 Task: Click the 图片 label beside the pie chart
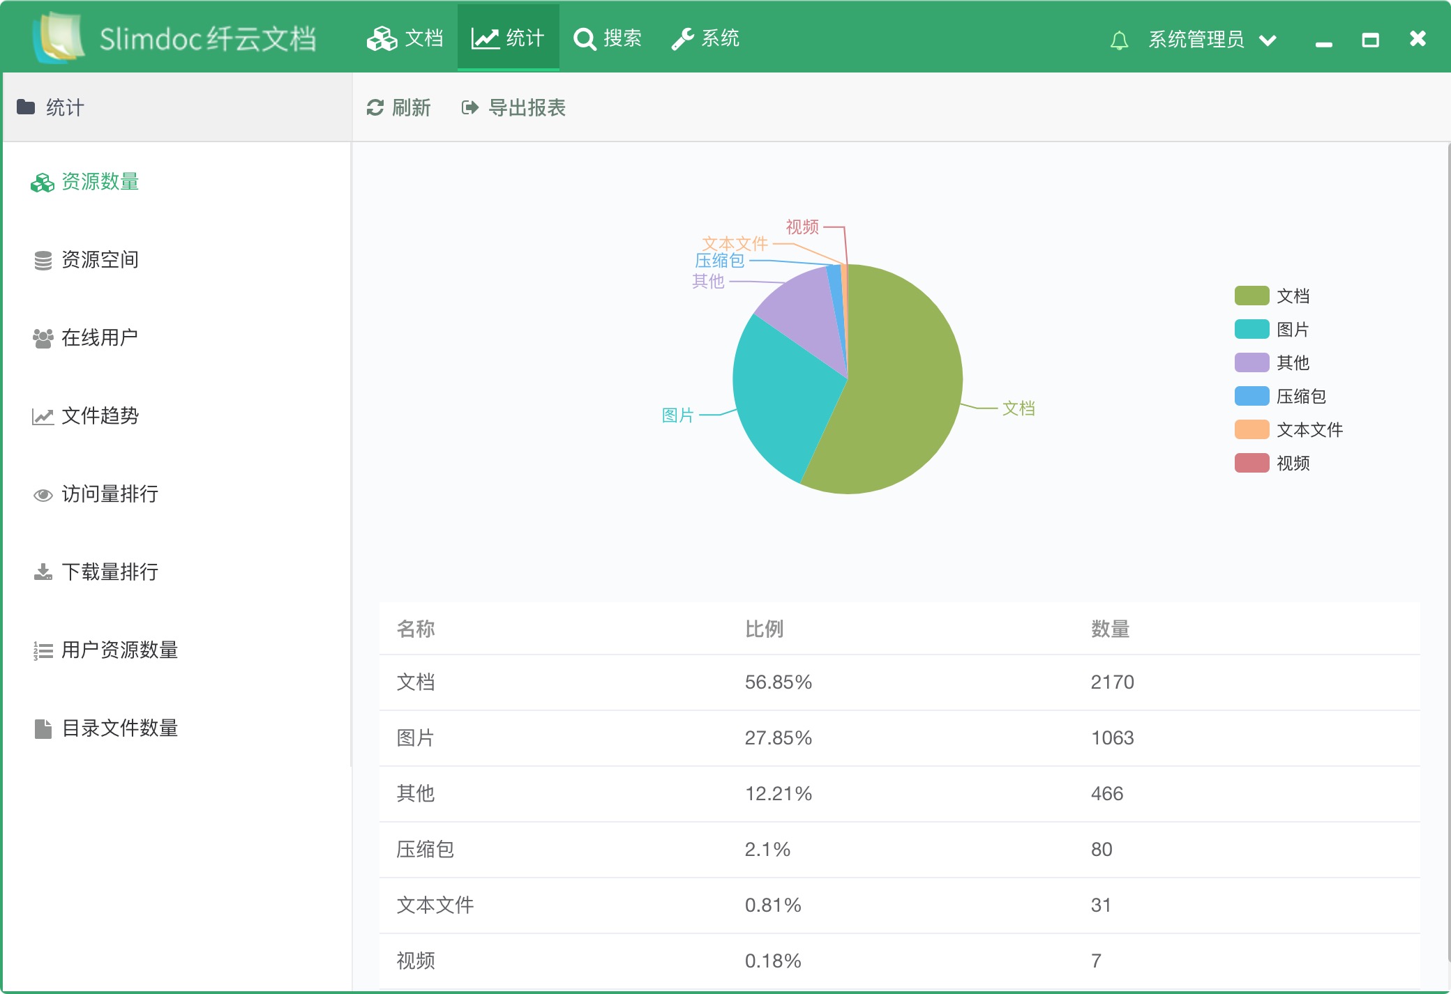pos(678,415)
